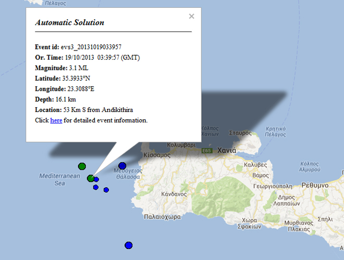Click the isolated blue marker south of Παλαιόχωρα

pos(129,245)
